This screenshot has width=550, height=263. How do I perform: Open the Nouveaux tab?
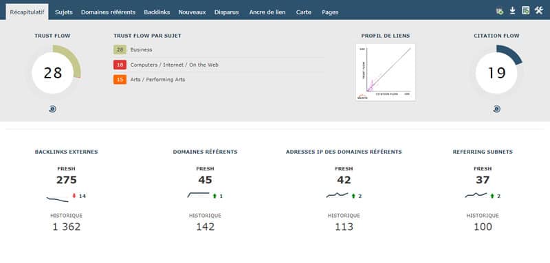coord(192,12)
